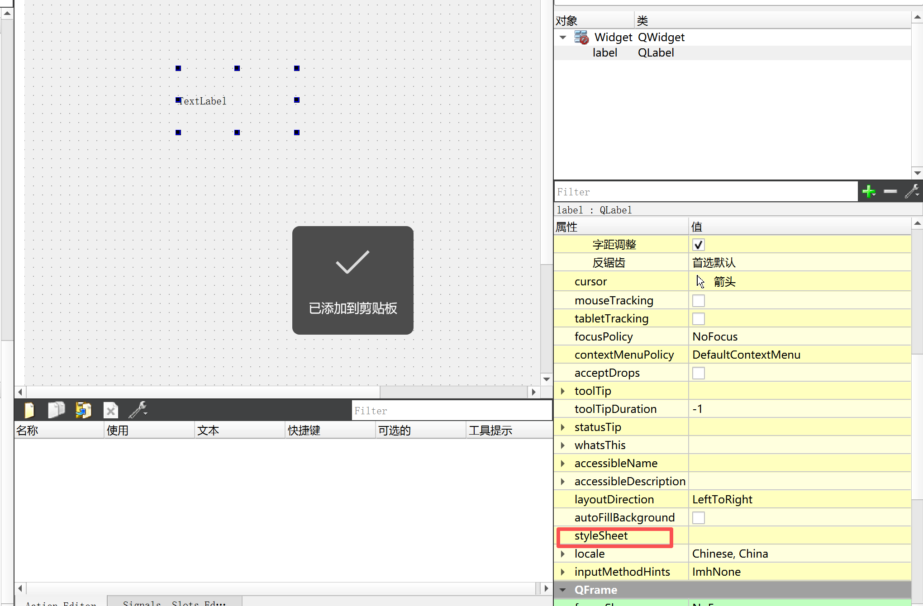The height and width of the screenshot is (606, 923).
Task: Expand the toolTip property
Action: (563, 391)
